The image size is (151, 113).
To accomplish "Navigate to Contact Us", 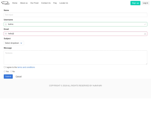I will [x=46, y=3].
